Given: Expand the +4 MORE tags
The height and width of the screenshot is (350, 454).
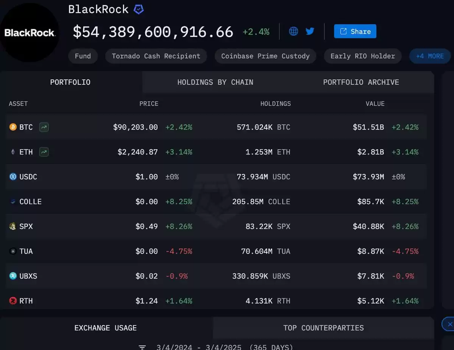Looking at the screenshot, I should point(430,56).
